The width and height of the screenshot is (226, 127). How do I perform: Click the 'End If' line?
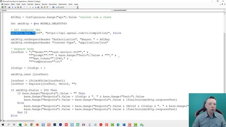click(22, 112)
